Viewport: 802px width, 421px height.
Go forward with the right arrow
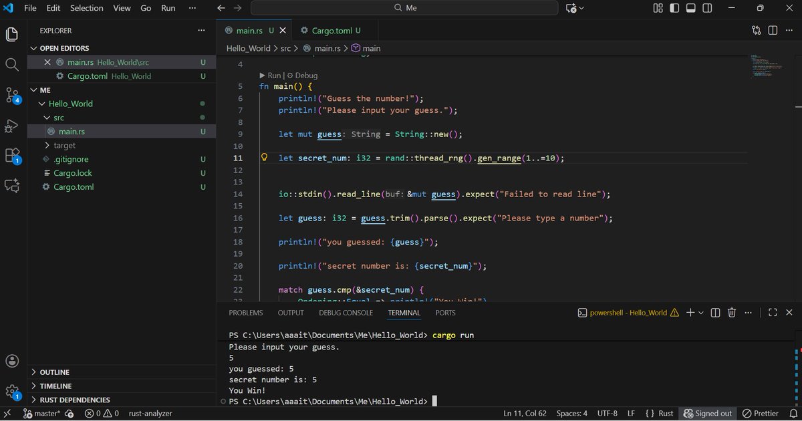(x=239, y=8)
